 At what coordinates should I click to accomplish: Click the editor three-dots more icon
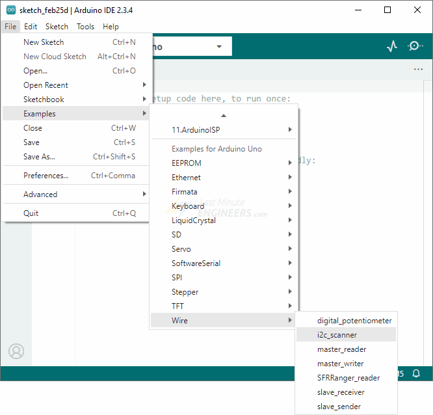point(418,70)
